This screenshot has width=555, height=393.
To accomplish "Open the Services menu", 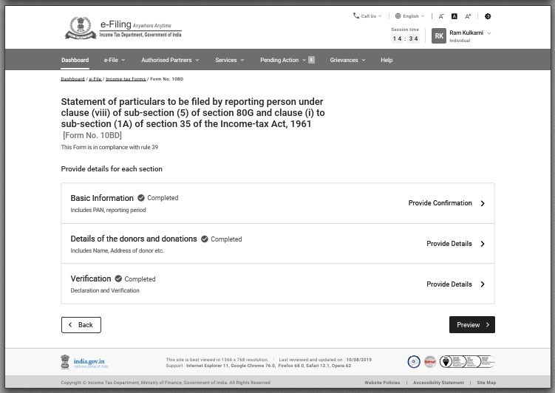I will pos(229,60).
